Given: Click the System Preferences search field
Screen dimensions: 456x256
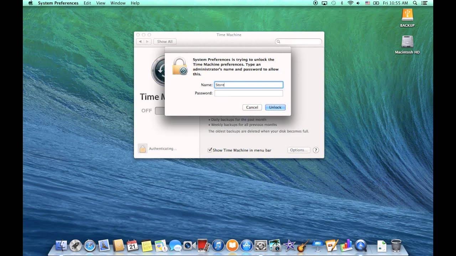Looking at the screenshot, I should point(299,42).
